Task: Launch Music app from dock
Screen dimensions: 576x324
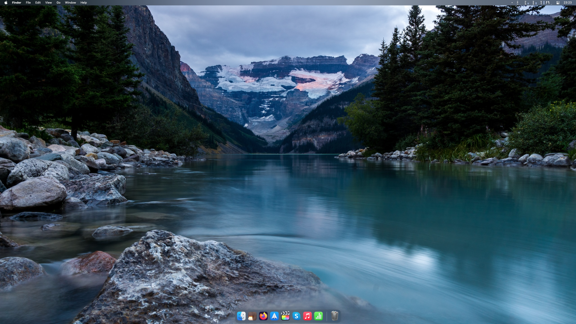Action: (307, 316)
